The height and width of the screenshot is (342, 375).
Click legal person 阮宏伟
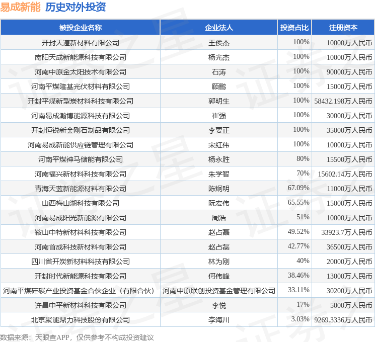pos(219,203)
